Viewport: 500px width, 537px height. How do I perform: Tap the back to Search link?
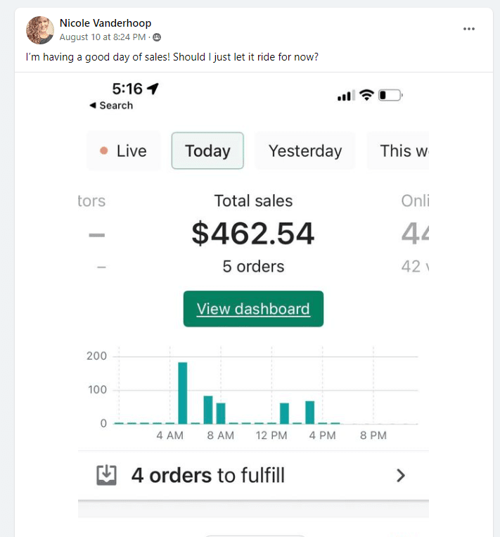coord(111,106)
